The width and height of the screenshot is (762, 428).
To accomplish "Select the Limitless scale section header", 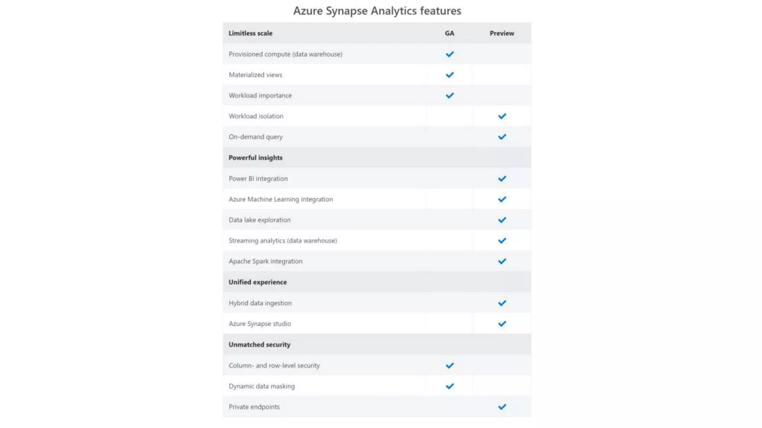I will point(250,33).
